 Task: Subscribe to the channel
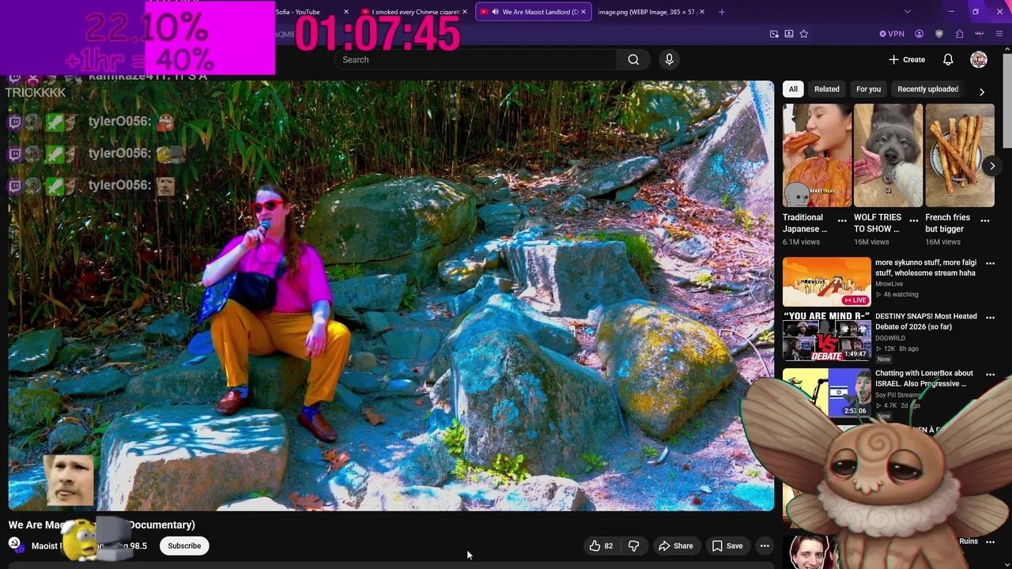click(x=184, y=546)
